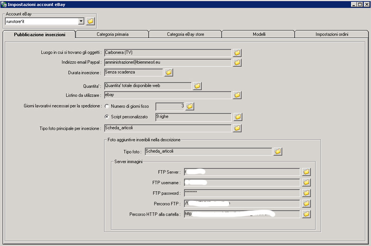Image resolution: width=371 pixels, height=246 pixels.
Task: Click the FTP Server input field
Action: pyautogui.click(x=242, y=172)
